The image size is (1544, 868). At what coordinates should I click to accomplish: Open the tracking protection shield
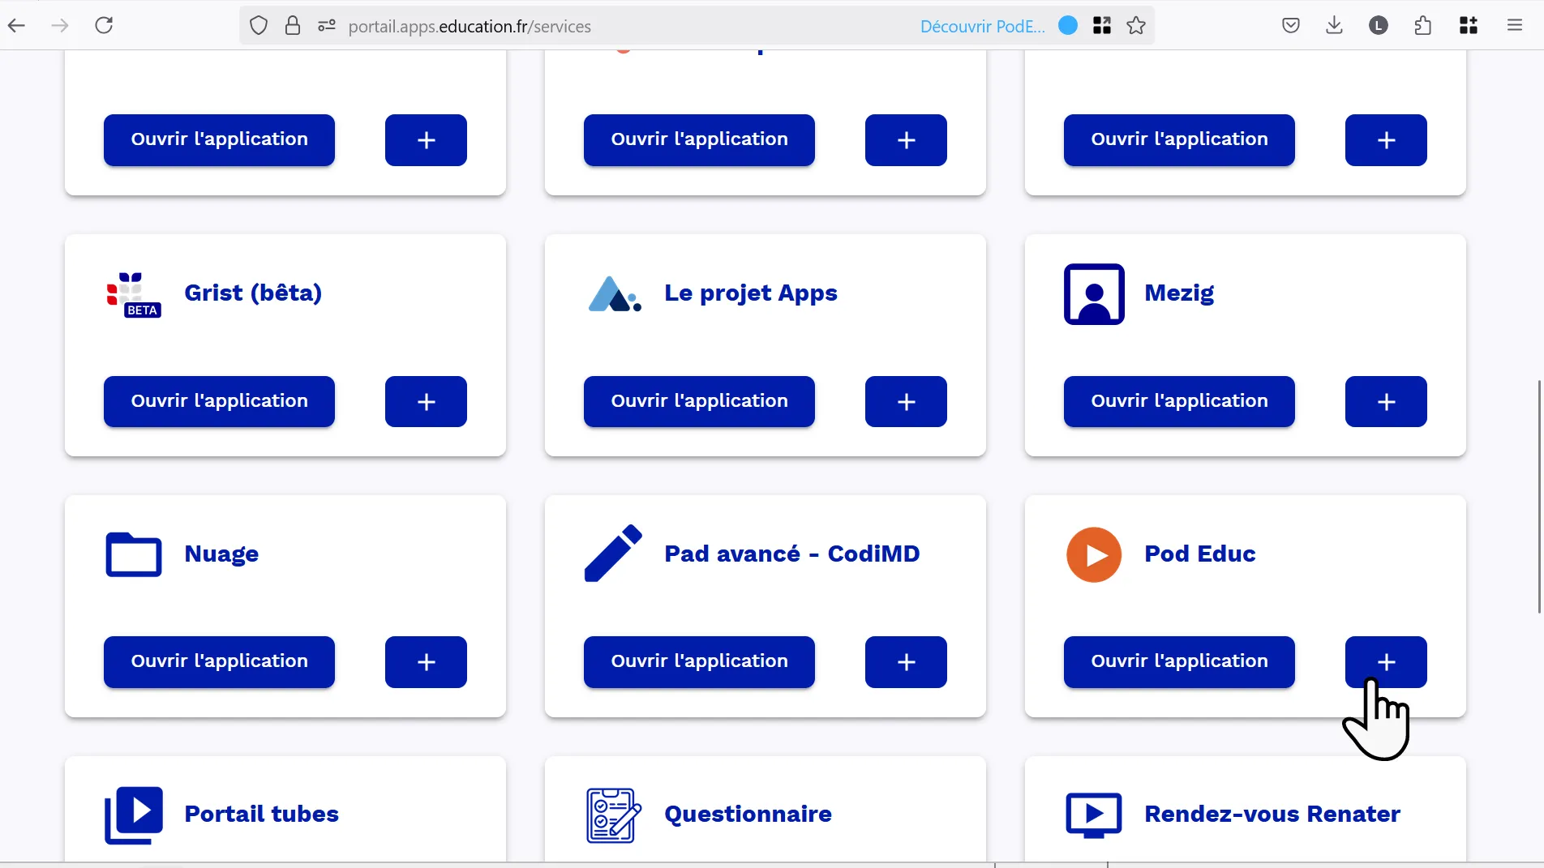click(259, 26)
